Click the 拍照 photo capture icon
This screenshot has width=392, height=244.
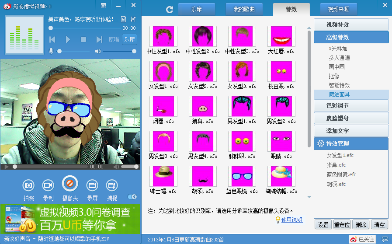point(28,185)
